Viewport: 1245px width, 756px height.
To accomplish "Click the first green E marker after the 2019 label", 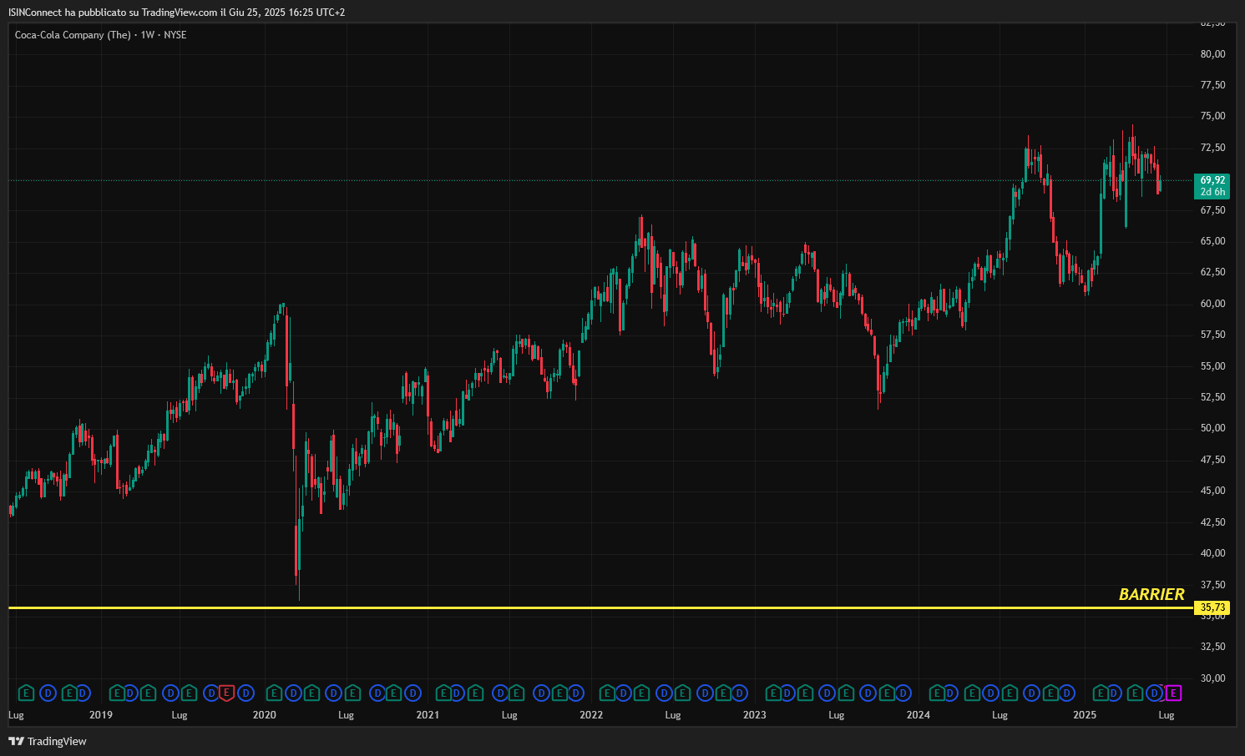I will pos(117,693).
